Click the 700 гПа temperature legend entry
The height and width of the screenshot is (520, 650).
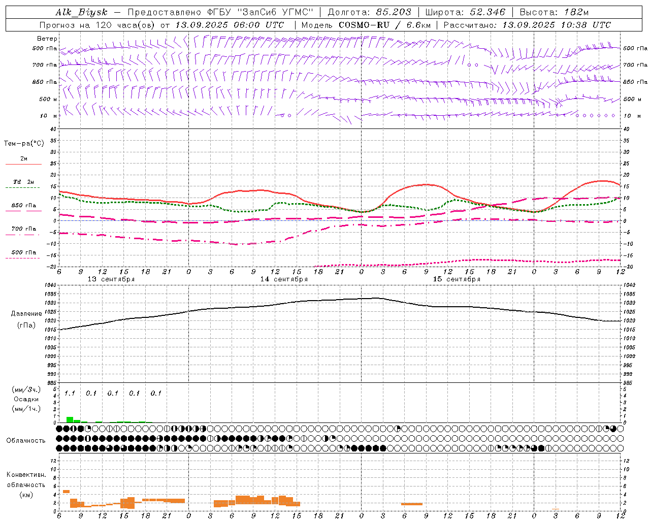(23, 229)
